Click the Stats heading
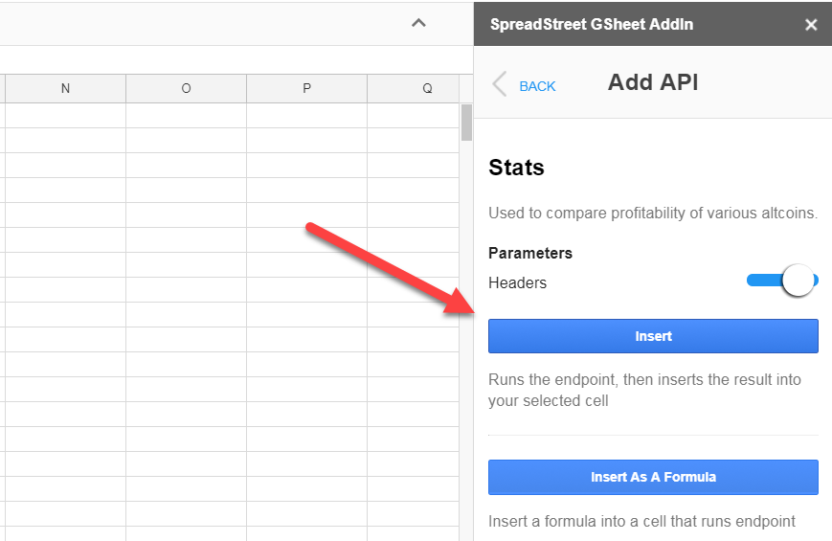 click(516, 168)
